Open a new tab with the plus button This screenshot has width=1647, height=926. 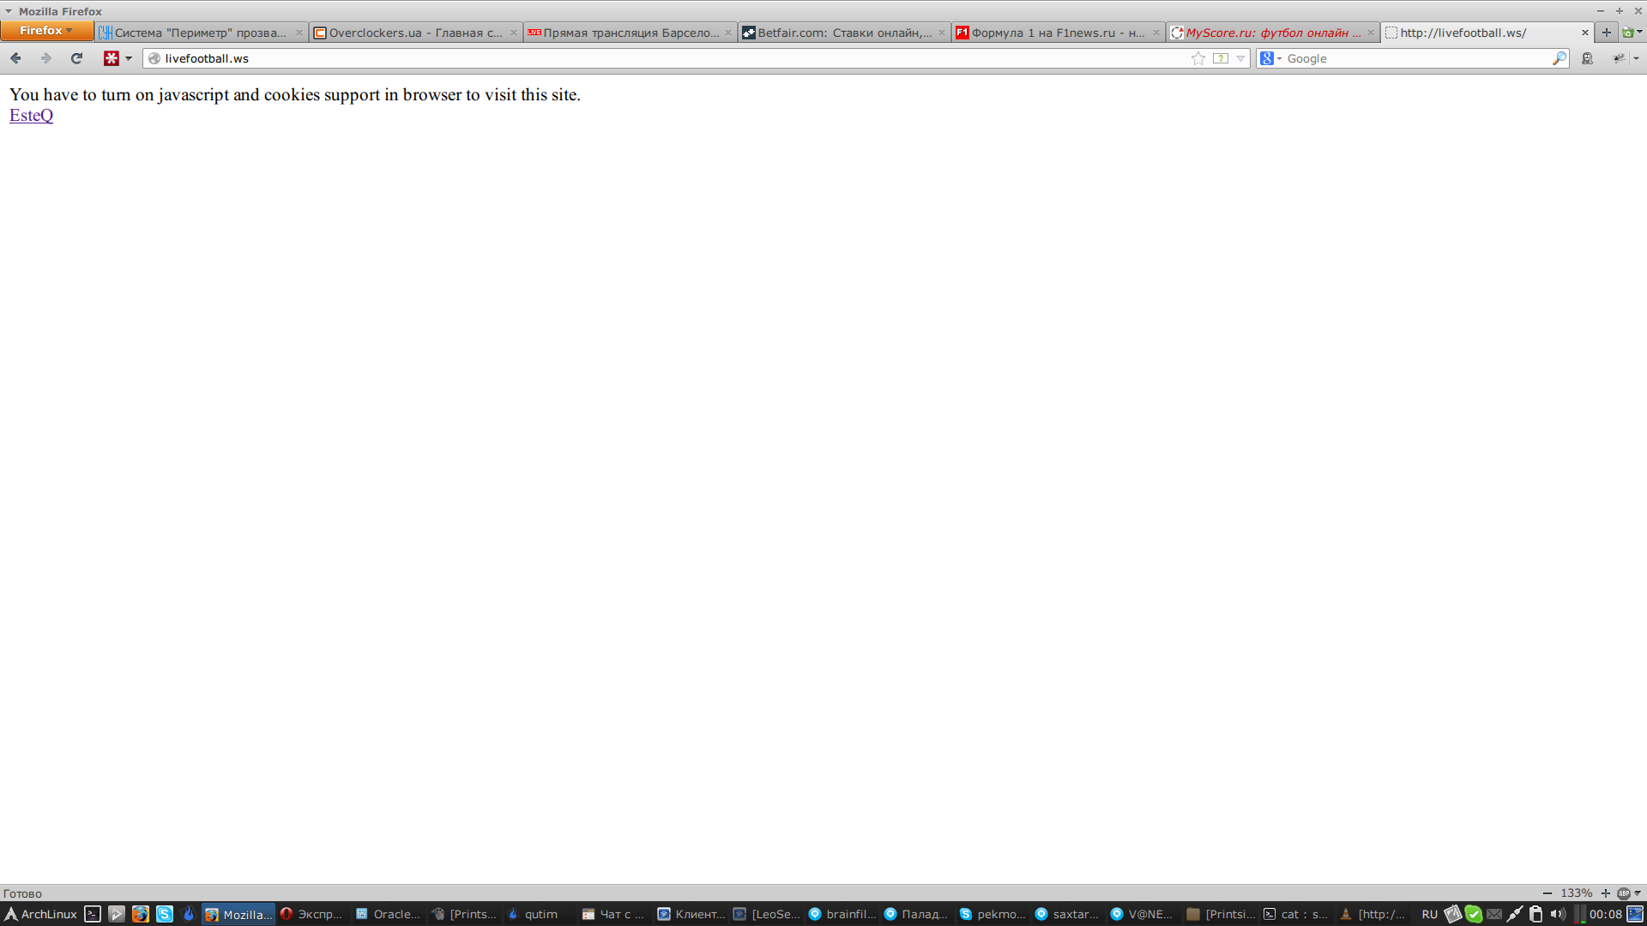tap(1606, 33)
